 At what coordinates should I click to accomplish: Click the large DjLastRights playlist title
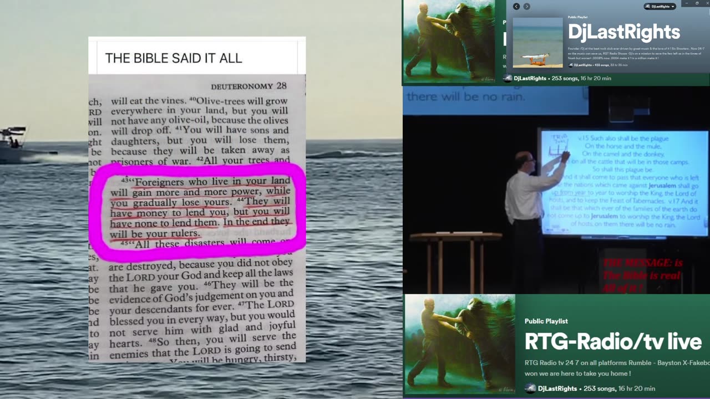click(x=624, y=32)
